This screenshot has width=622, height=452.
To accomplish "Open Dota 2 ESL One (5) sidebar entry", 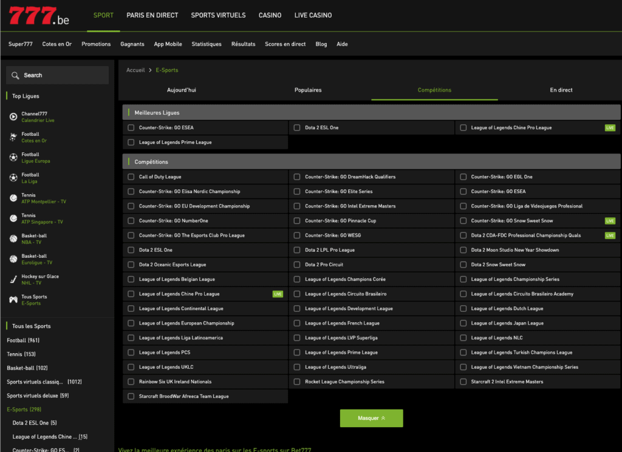I will coord(35,423).
